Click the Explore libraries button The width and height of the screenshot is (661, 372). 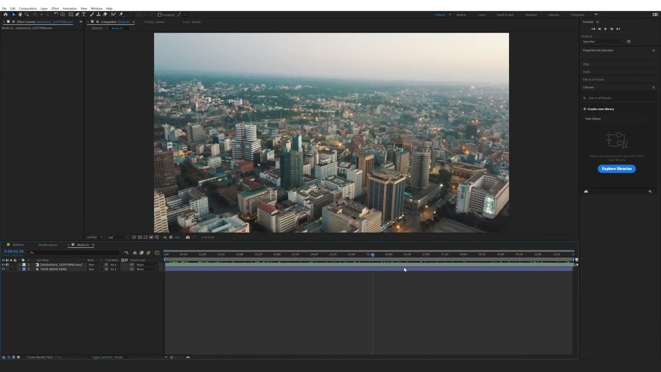click(x=617, y=168)
